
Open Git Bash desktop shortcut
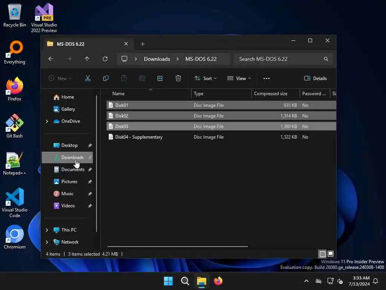(x=15, y=126)
